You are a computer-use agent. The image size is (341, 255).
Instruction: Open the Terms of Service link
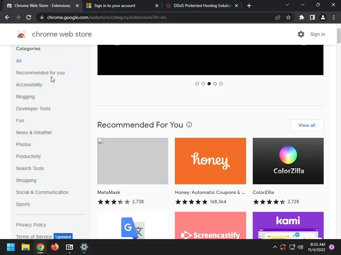pyautogui.click(x=34, y=236)
